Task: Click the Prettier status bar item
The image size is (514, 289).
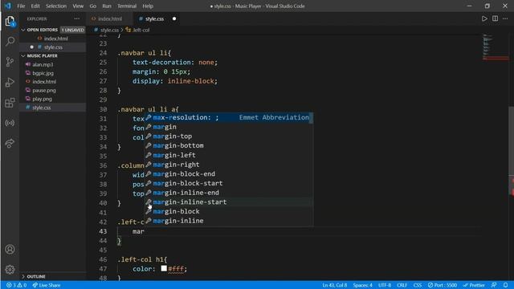Action: (474, 285)
